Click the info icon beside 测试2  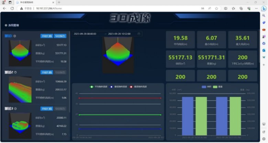[x=16, y=72]
